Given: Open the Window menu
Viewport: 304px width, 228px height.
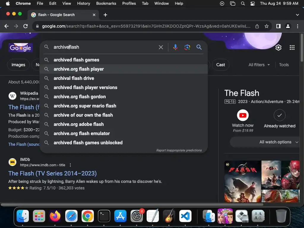Looking at the screenshot, I should click(161, 4).
